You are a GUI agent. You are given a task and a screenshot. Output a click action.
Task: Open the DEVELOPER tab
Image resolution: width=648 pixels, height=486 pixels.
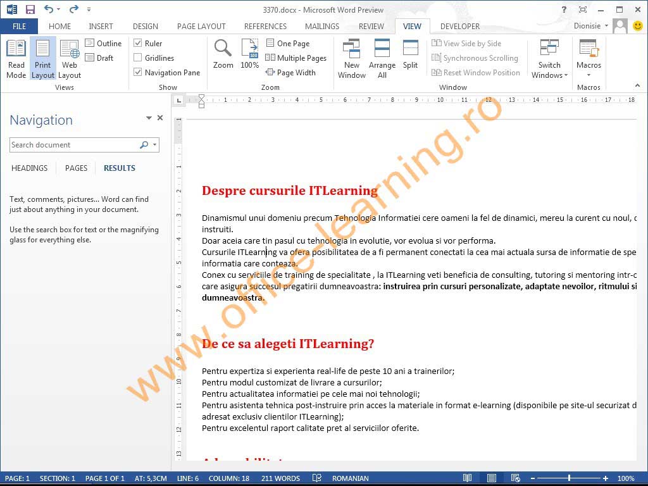coord(460,26)
